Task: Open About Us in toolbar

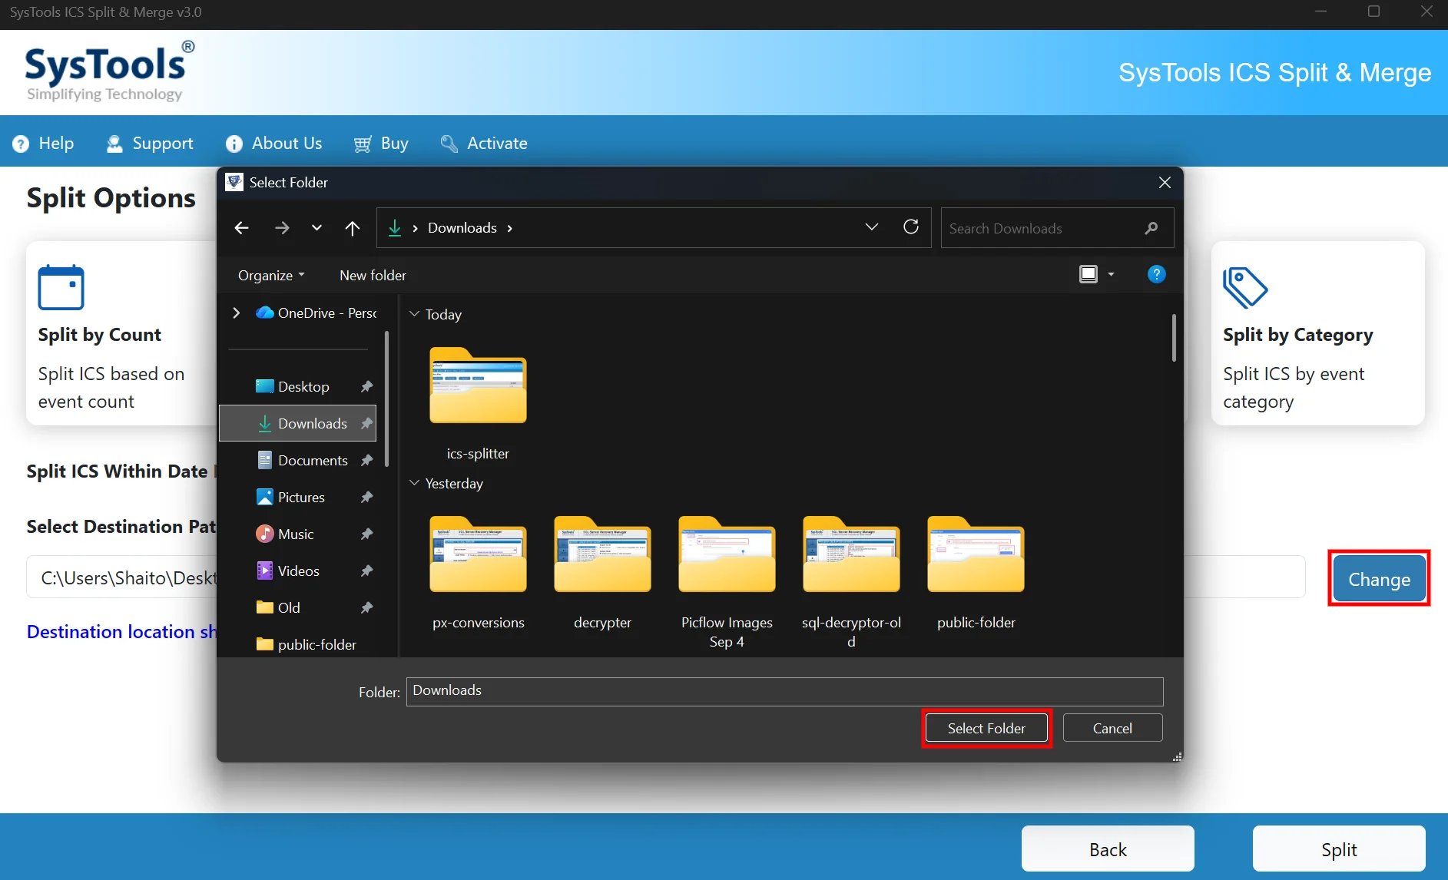Action: [273, 144]
